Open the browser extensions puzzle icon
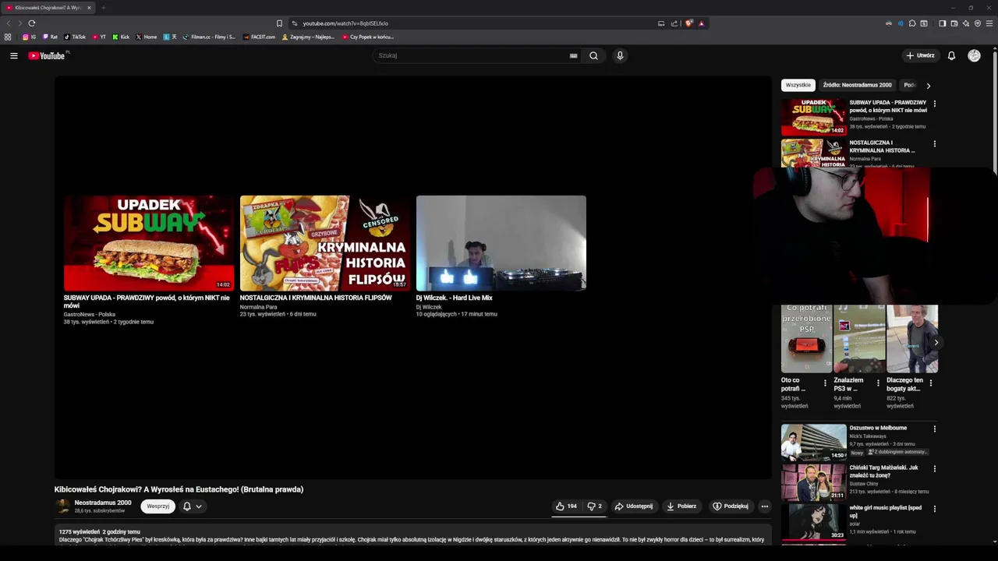The image size is (998, 561). 912,23
